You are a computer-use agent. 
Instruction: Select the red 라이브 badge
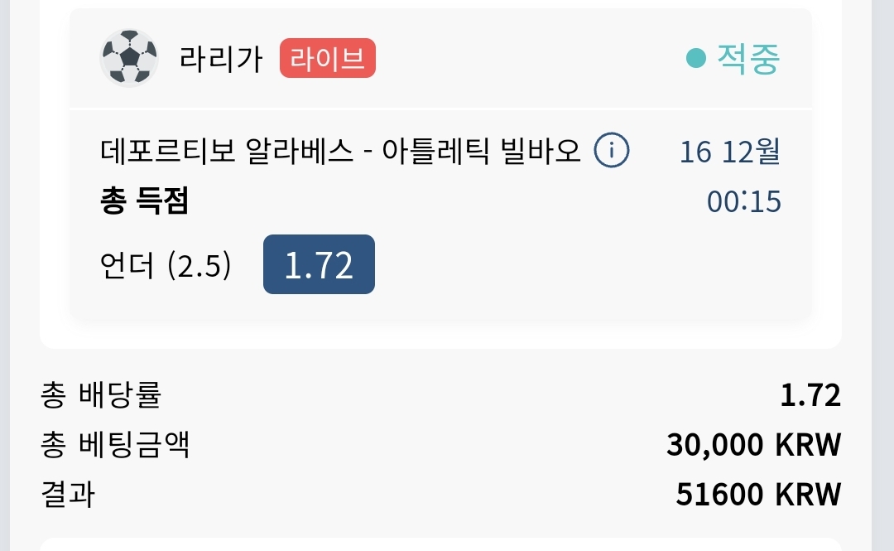(x=327, y=58)
